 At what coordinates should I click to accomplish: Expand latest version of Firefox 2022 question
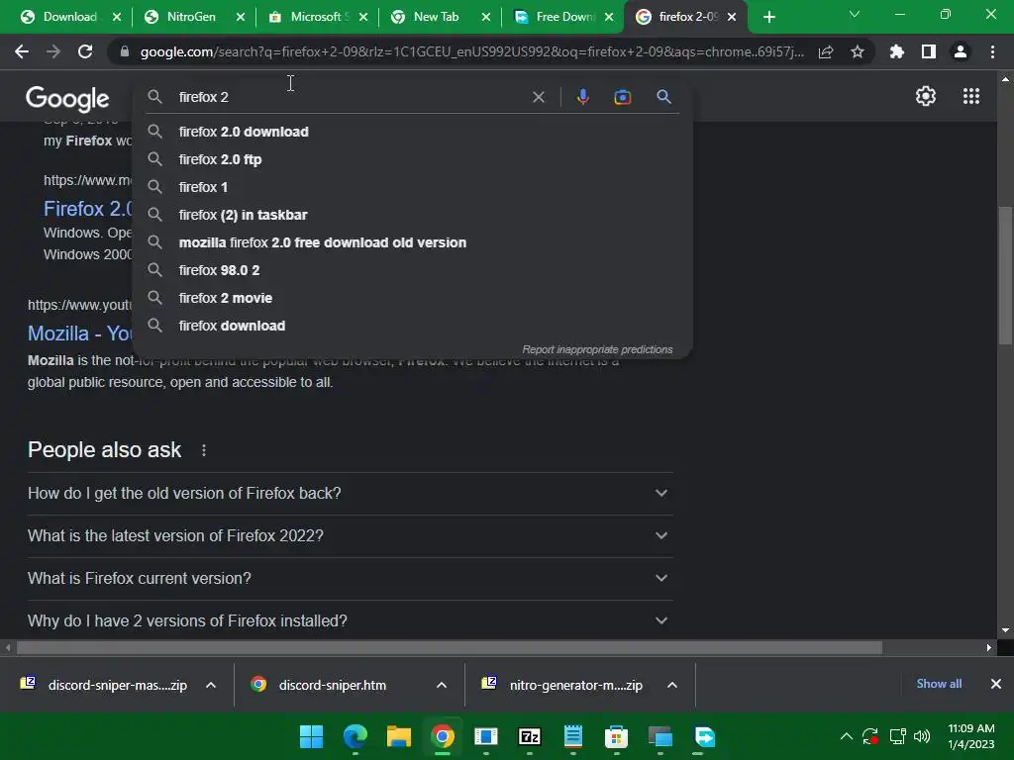tap(350, 535)
